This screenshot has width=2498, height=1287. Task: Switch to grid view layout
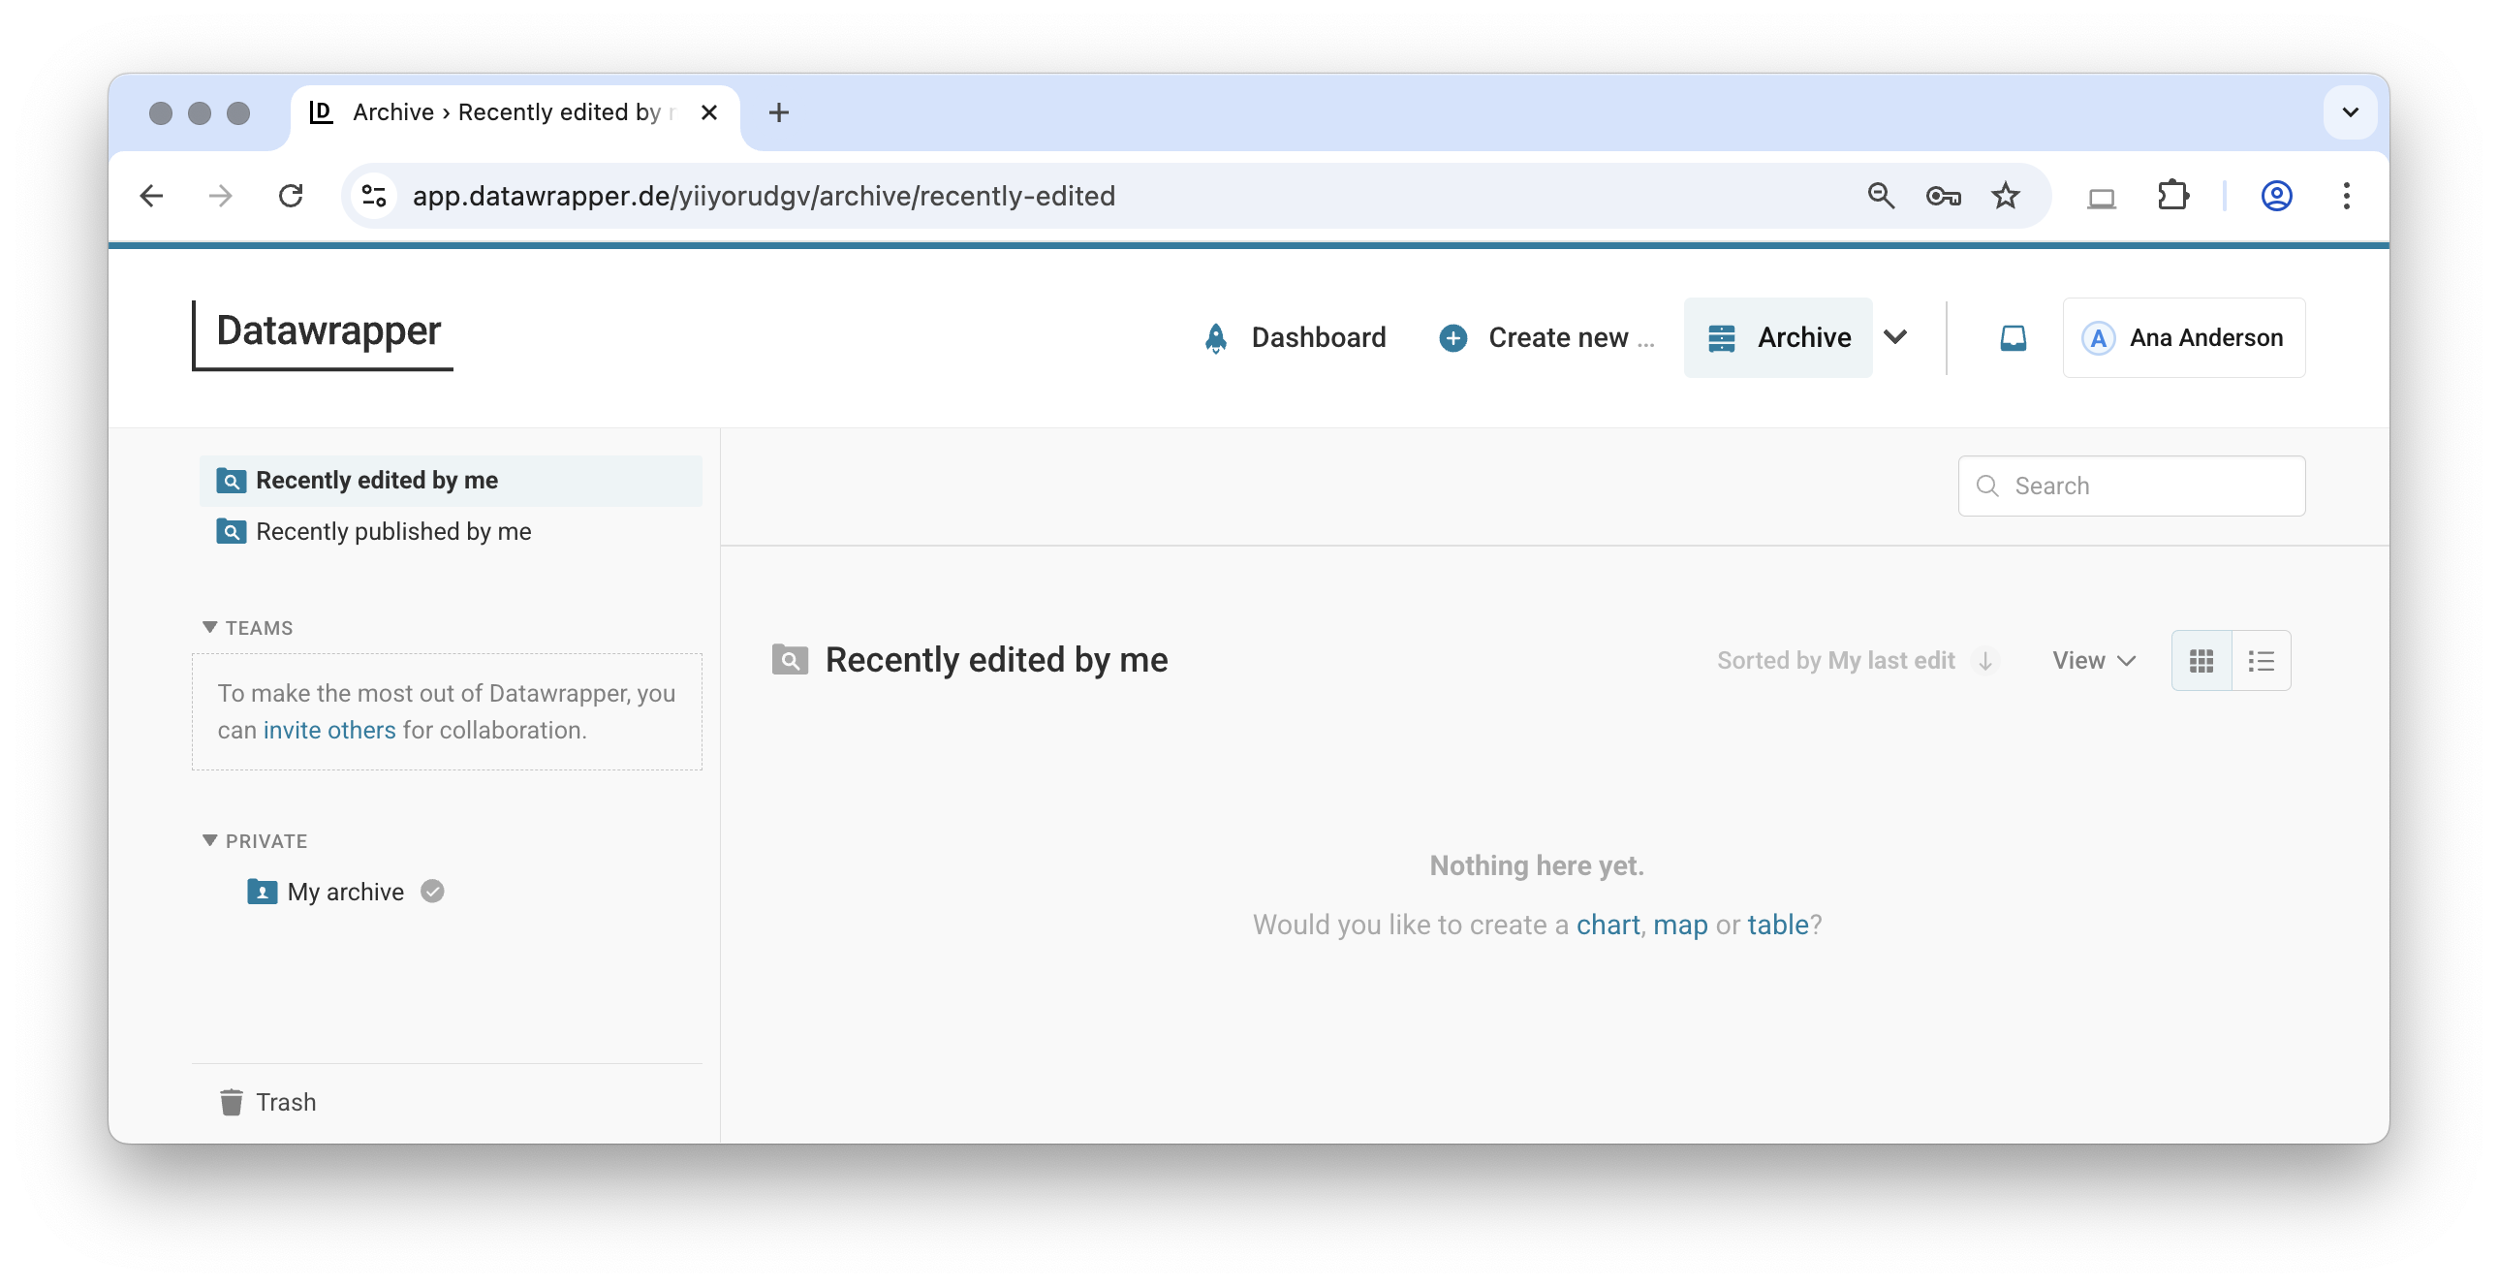[2201, 661]
